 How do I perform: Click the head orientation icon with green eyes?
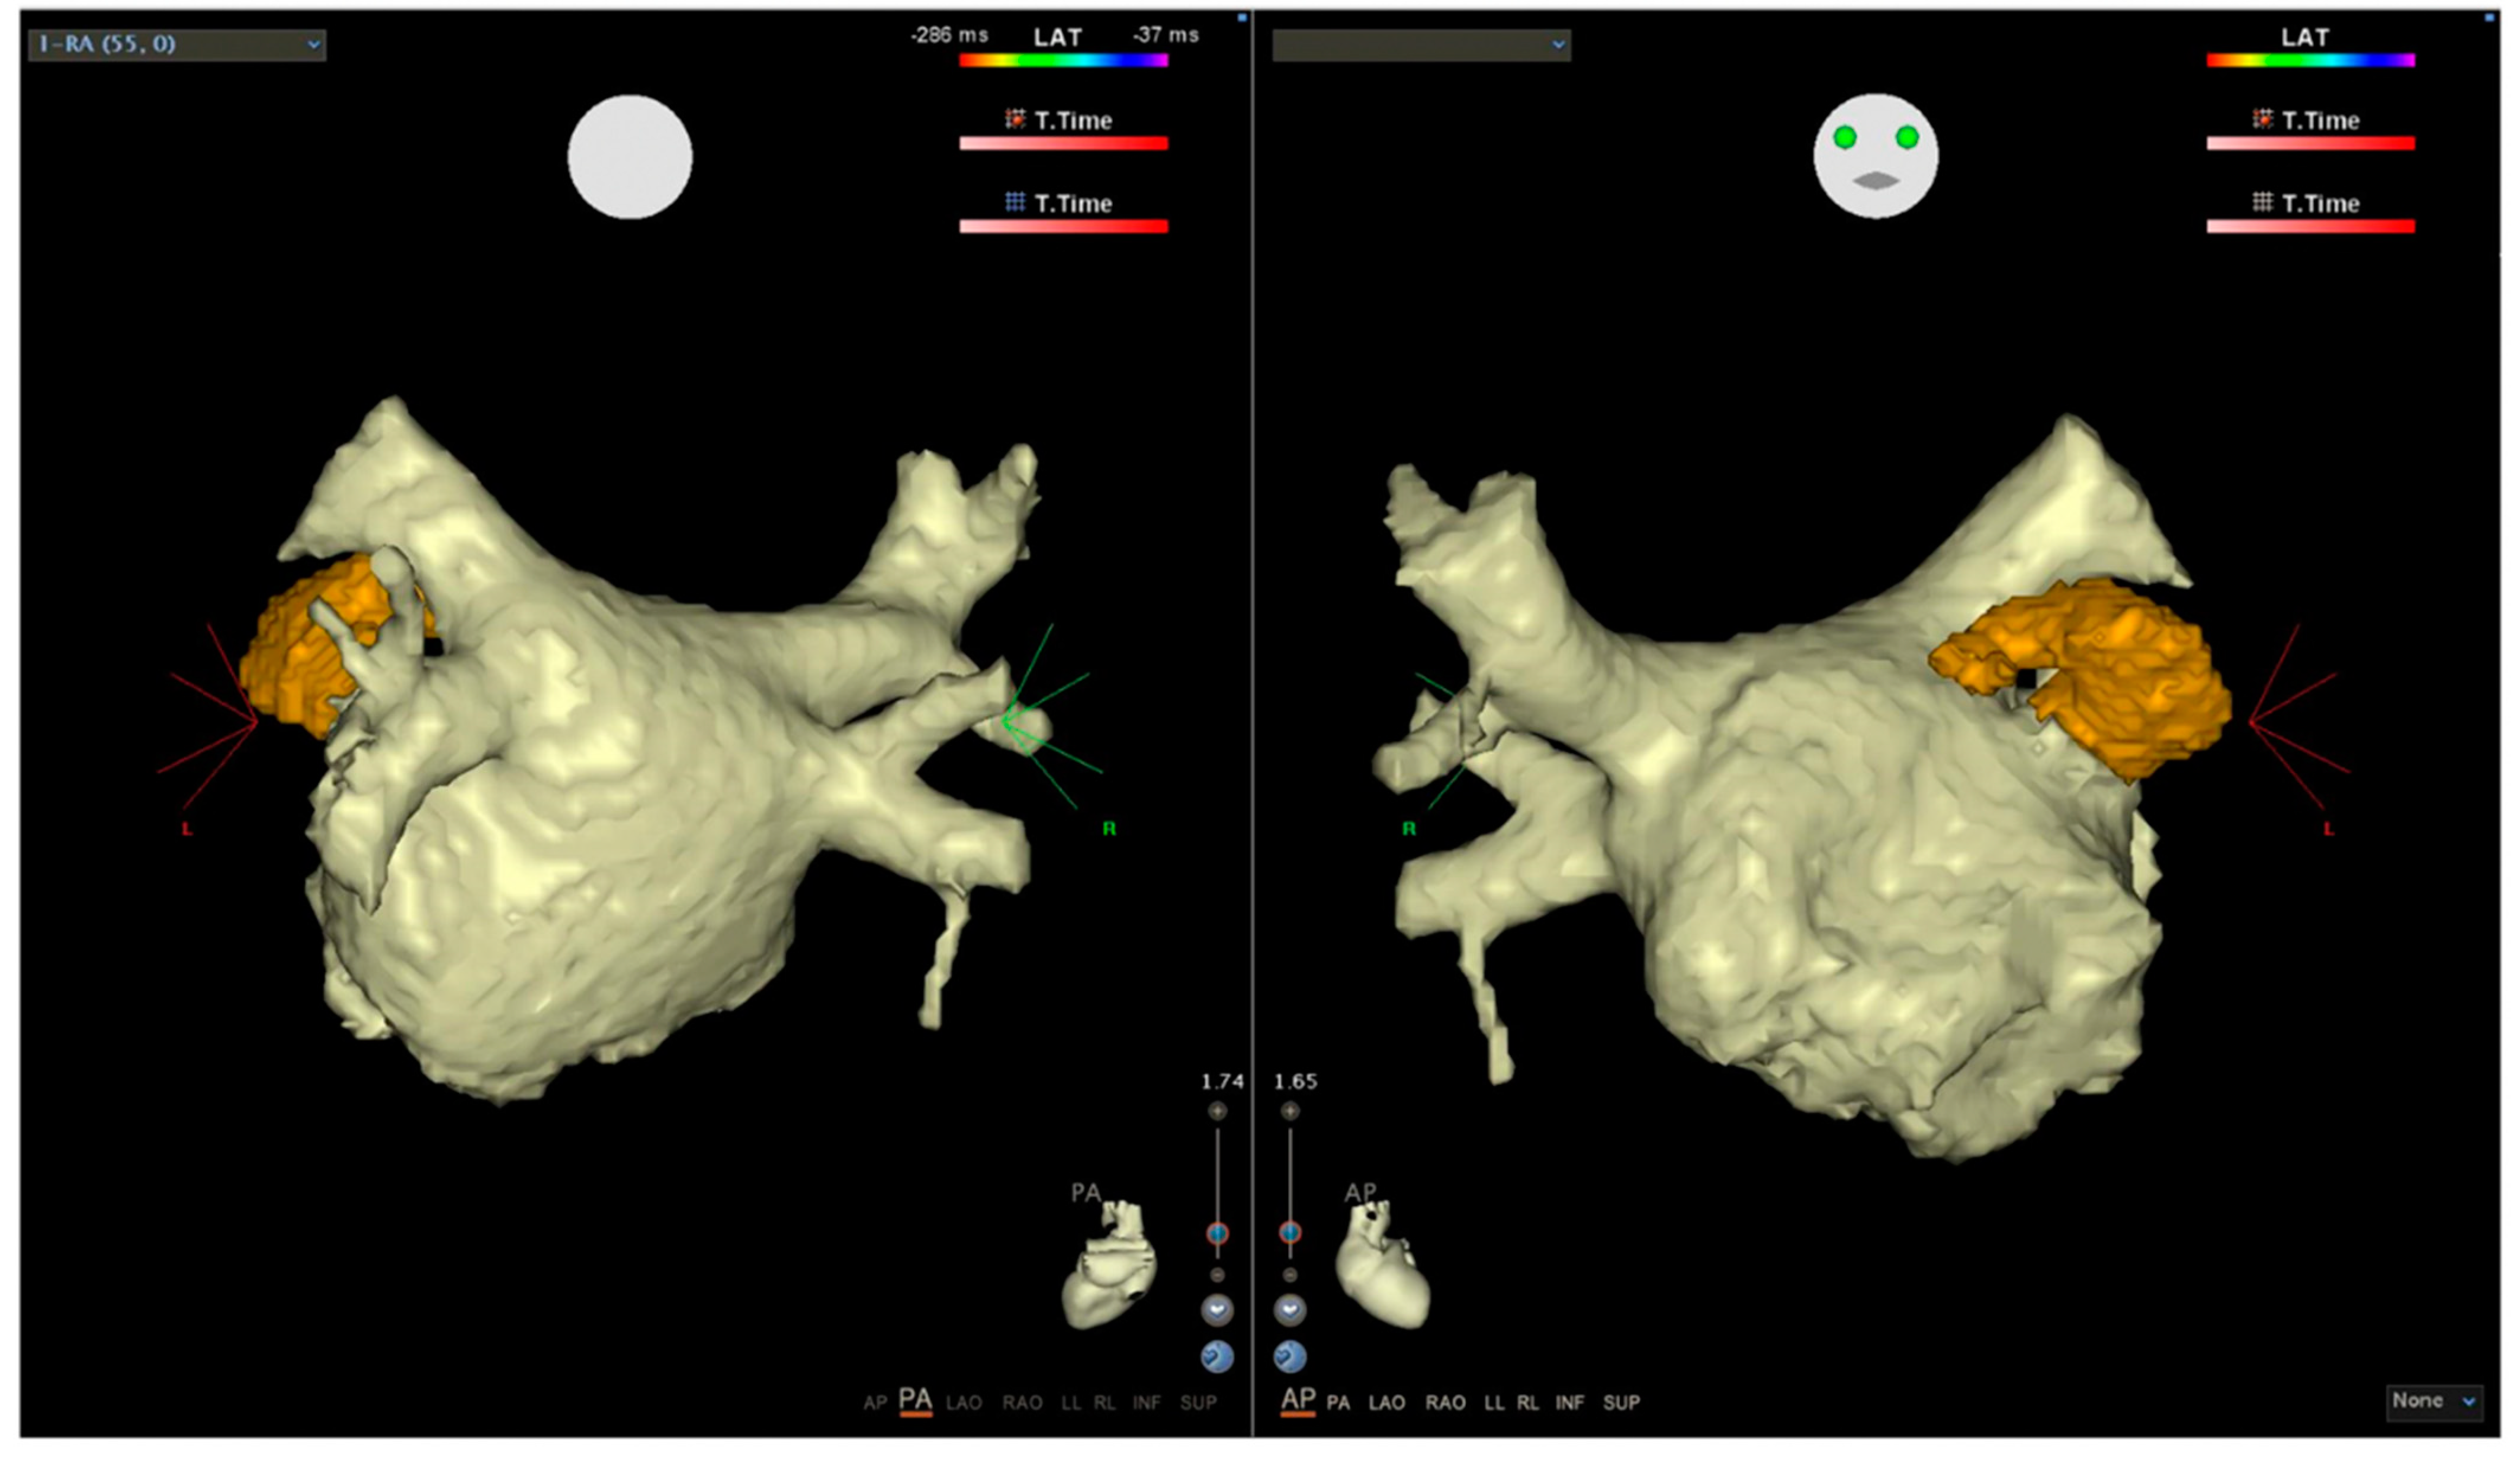pos(1875,156)
